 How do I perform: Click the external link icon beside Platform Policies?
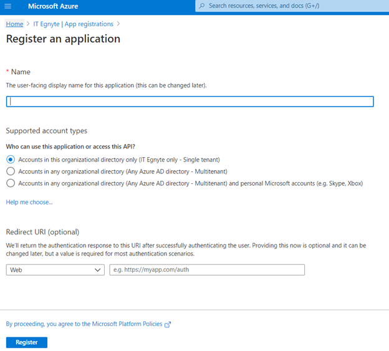168,324
